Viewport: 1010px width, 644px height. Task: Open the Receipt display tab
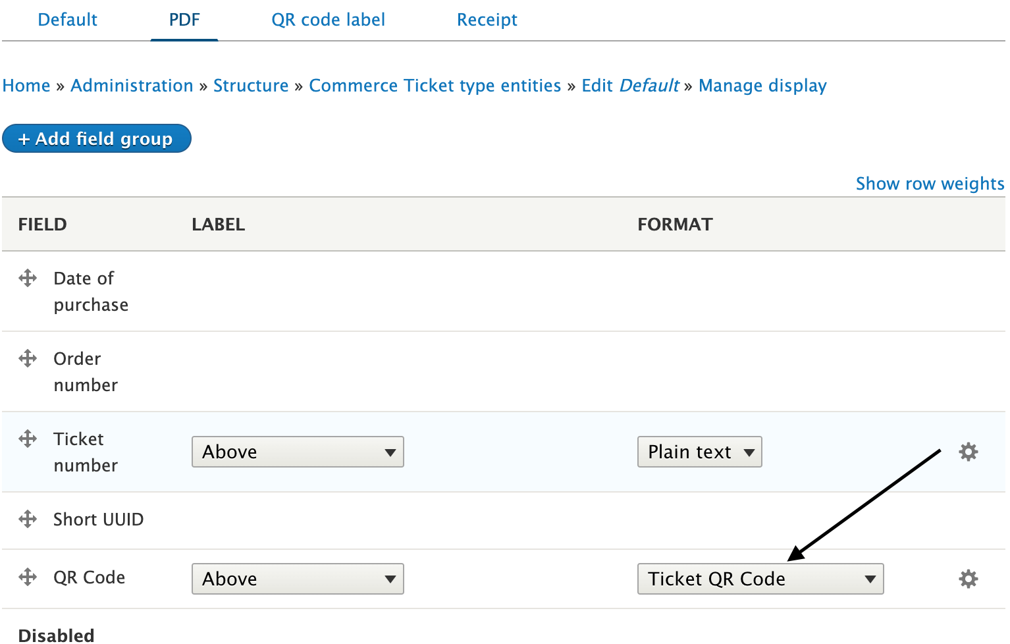coord(487,20)
